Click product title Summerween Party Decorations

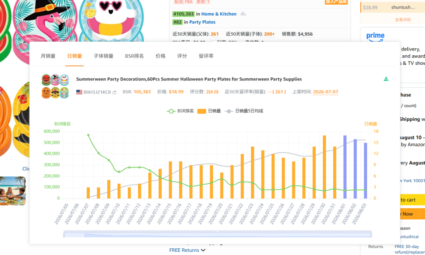189,79
